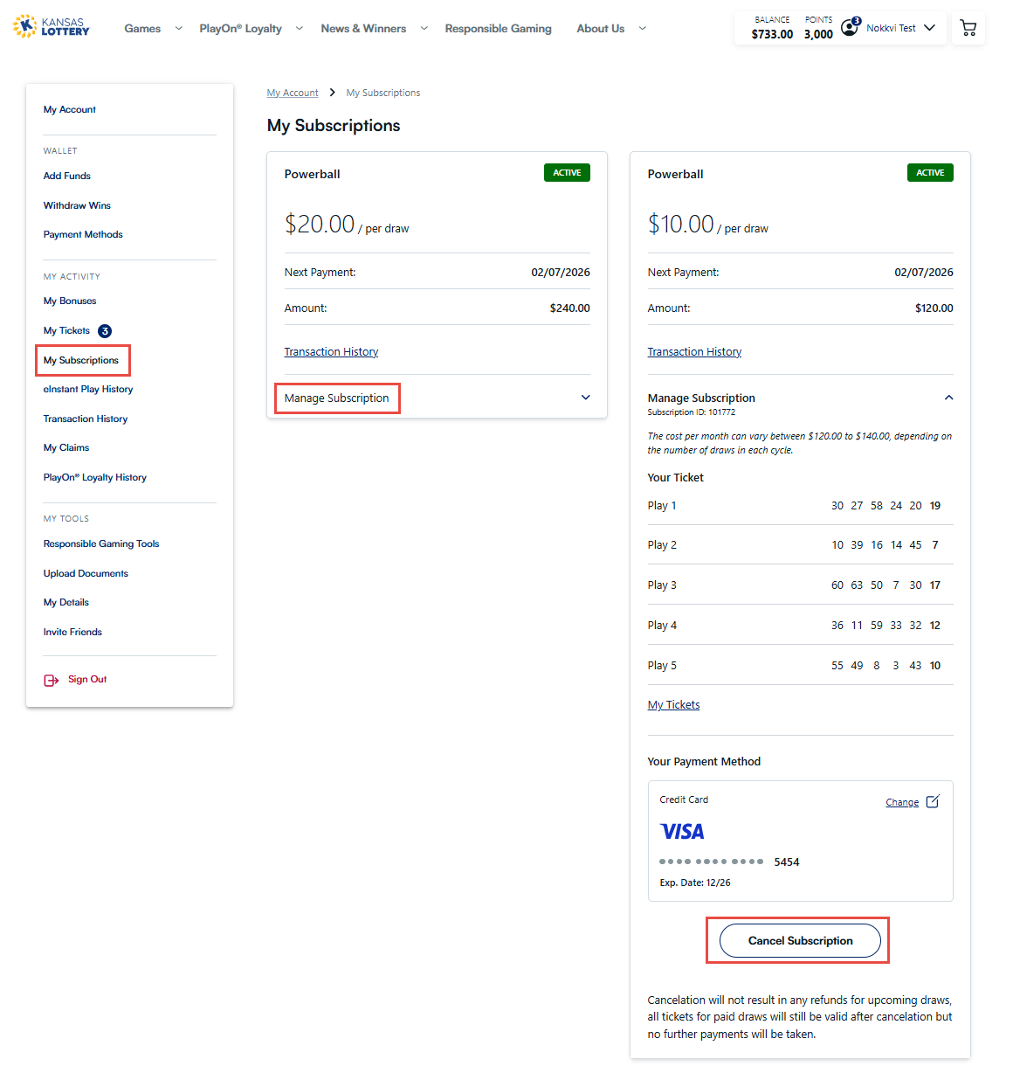Click the Cancel Subscription button

[800, 940]
